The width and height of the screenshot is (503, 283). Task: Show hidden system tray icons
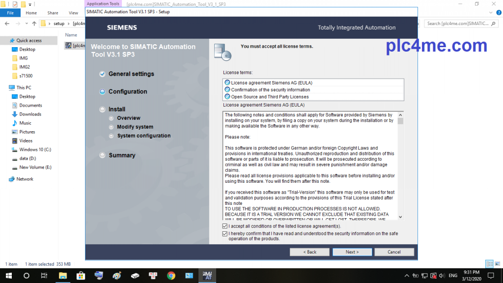click(407, 276)
